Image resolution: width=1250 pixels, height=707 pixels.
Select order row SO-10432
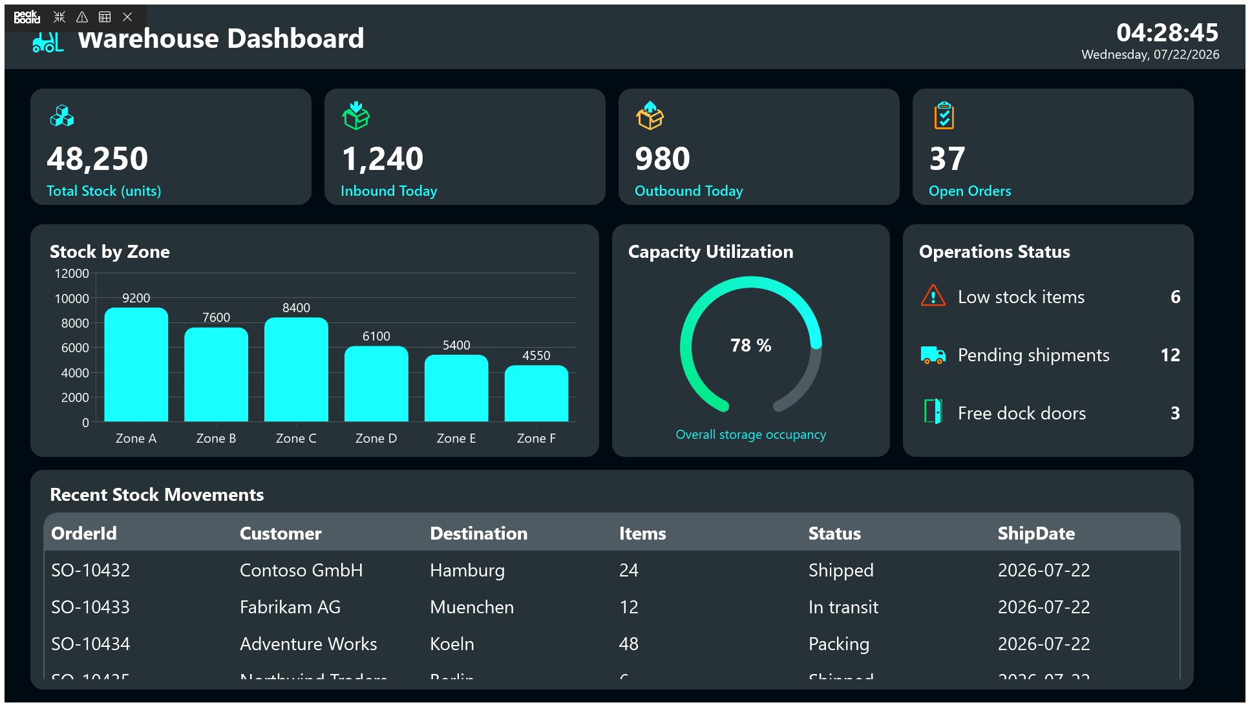pos(611,570)
